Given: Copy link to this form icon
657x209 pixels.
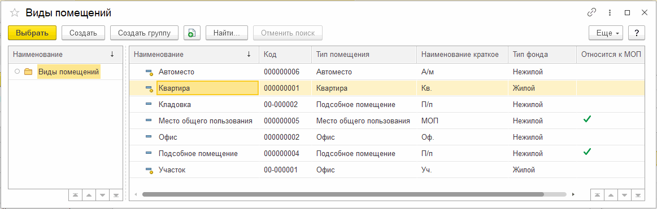Looking at the screenshot, I should (x=591, y=13).
